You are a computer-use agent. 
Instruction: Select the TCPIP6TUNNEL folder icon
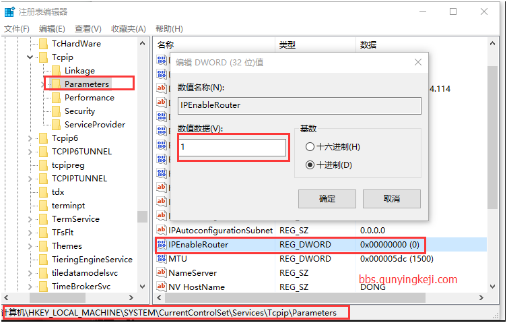[x=43, y=152]
